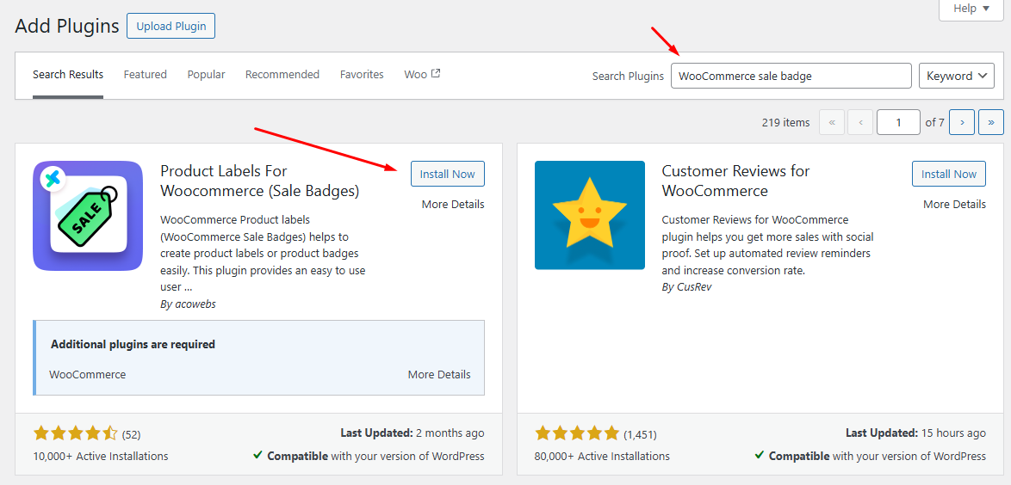The width and height of the screenshot is (1011, 485).
Task: Click the '80,000+ Active Installations' text
Action: [x=602, y=456]
